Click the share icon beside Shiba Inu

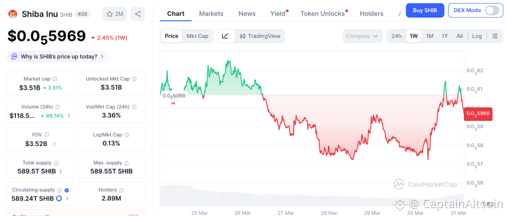pos(137,14)
